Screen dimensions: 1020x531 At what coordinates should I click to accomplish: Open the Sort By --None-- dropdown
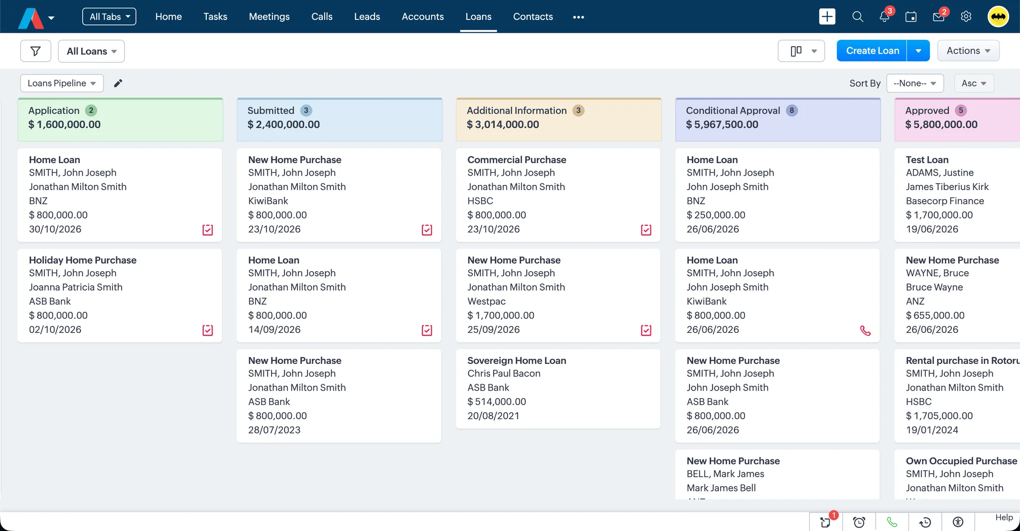[x=915, y=83]
